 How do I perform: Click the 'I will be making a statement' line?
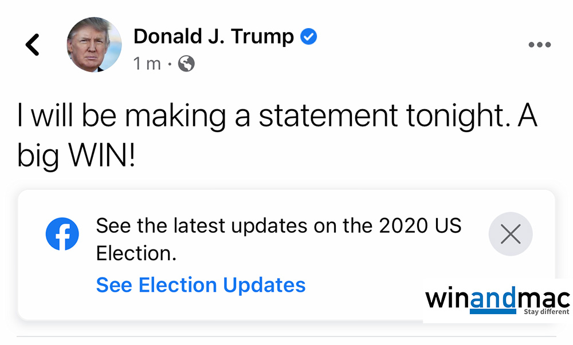tap(277, 115)
